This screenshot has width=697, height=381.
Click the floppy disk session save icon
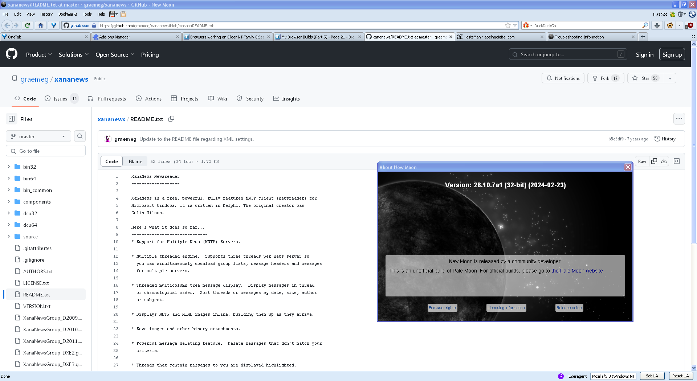coord(112,14)
